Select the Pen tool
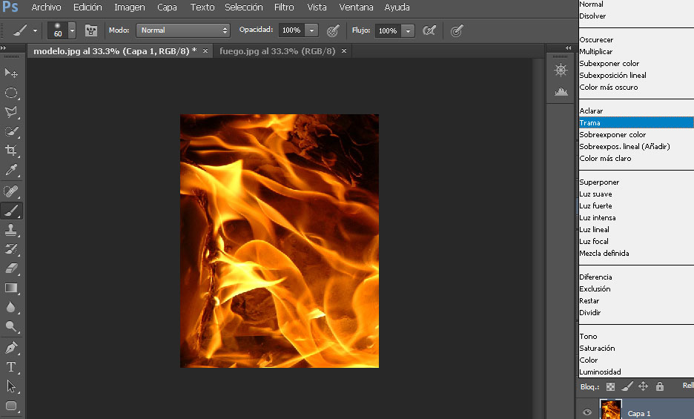This screenshot has height=419, width=694. [11, 347]
